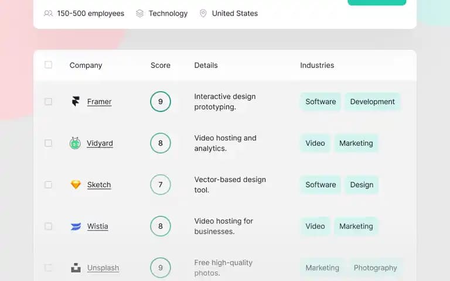Check the Wistia row checkbox

tap(48, 226)
